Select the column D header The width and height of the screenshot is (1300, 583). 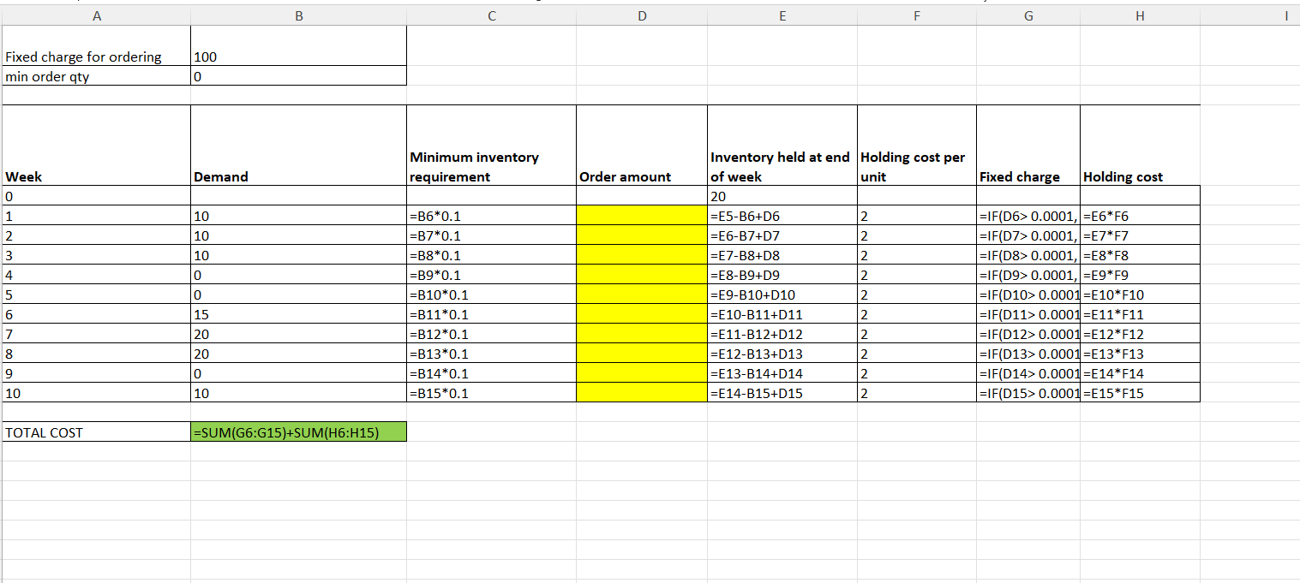coord(641,15)
